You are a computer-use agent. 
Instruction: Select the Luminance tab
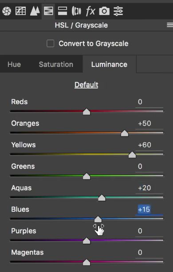pyautogui.click(x=109, y=65)
